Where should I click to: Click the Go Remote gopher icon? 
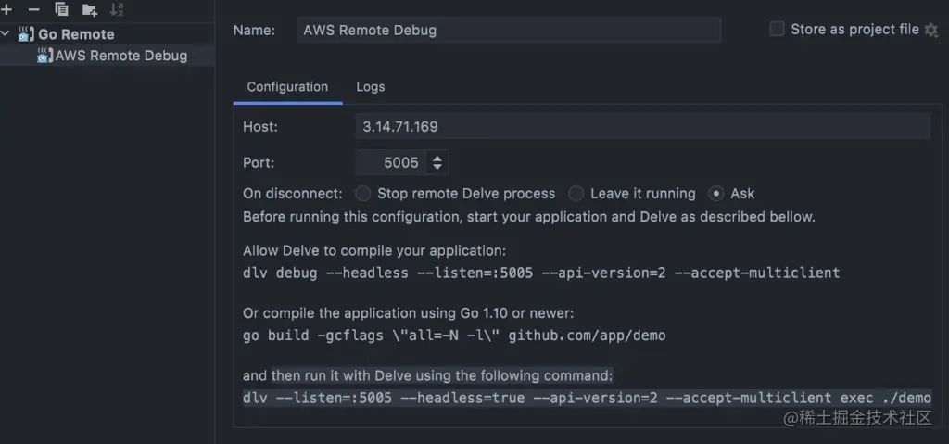(x=26, y=34)
